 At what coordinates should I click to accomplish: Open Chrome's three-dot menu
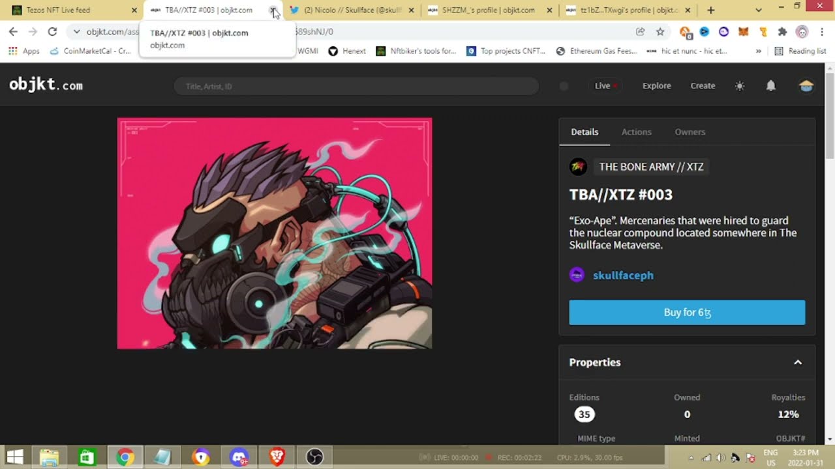pos(821,31)
